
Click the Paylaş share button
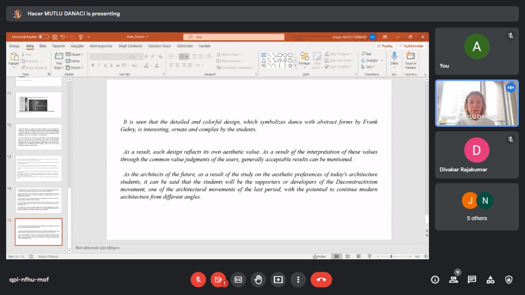pyautogui.click(x=385, y=46)
